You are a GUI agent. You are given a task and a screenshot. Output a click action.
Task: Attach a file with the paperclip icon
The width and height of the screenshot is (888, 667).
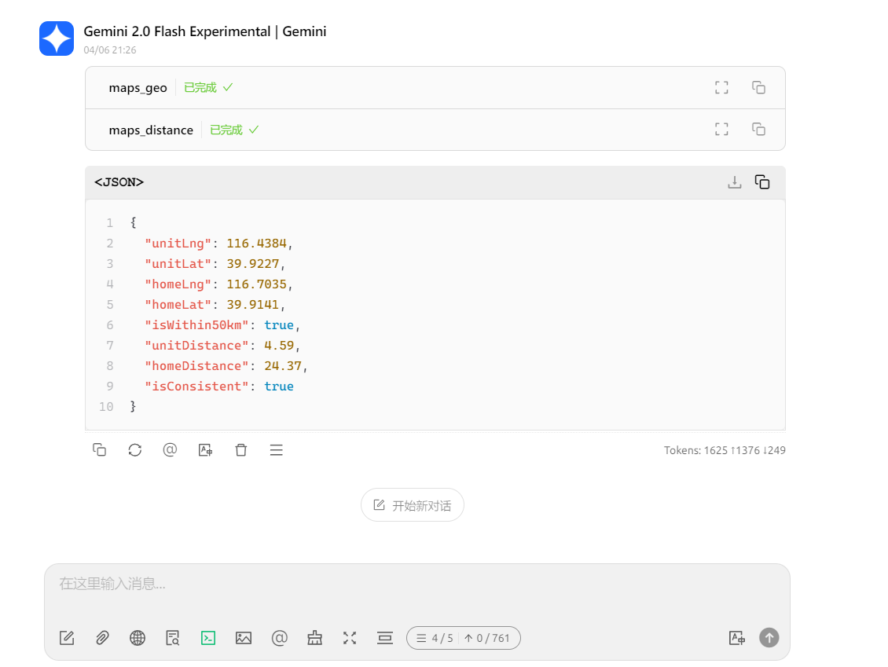102,638
